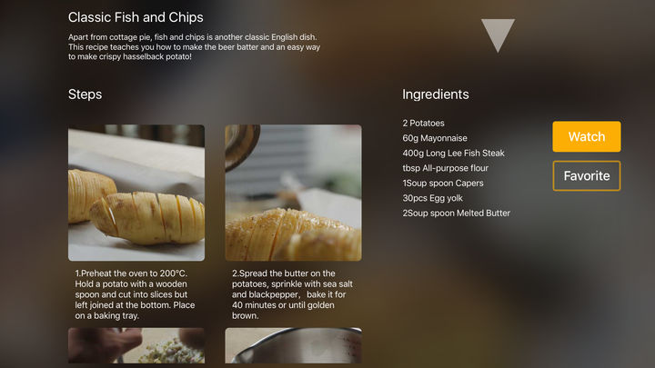Open the step 2 buttered potato thumbnail
The image size is (655, 368).
tap(293, 193)
